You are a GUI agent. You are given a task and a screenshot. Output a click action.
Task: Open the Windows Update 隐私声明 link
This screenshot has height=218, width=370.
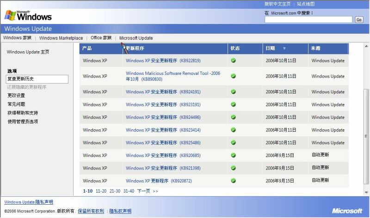pos(29,202)
